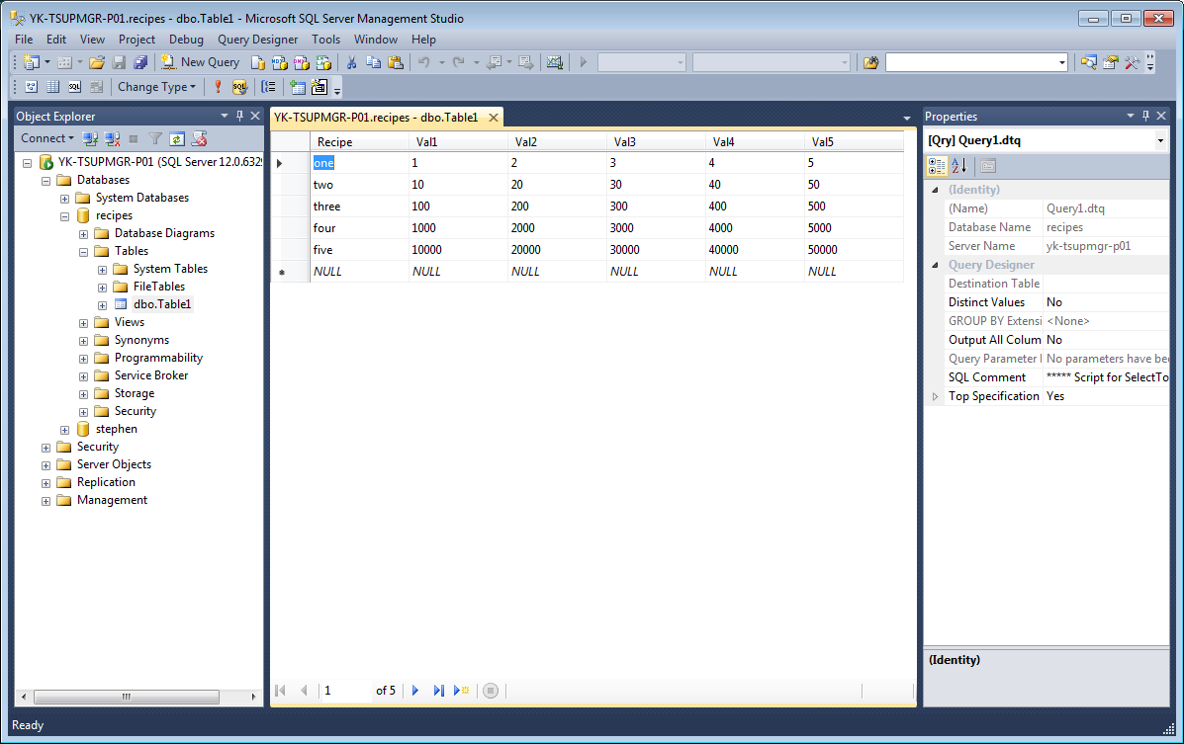Click the XMLA query icon
1184x744 pixels.
point(323,62)
